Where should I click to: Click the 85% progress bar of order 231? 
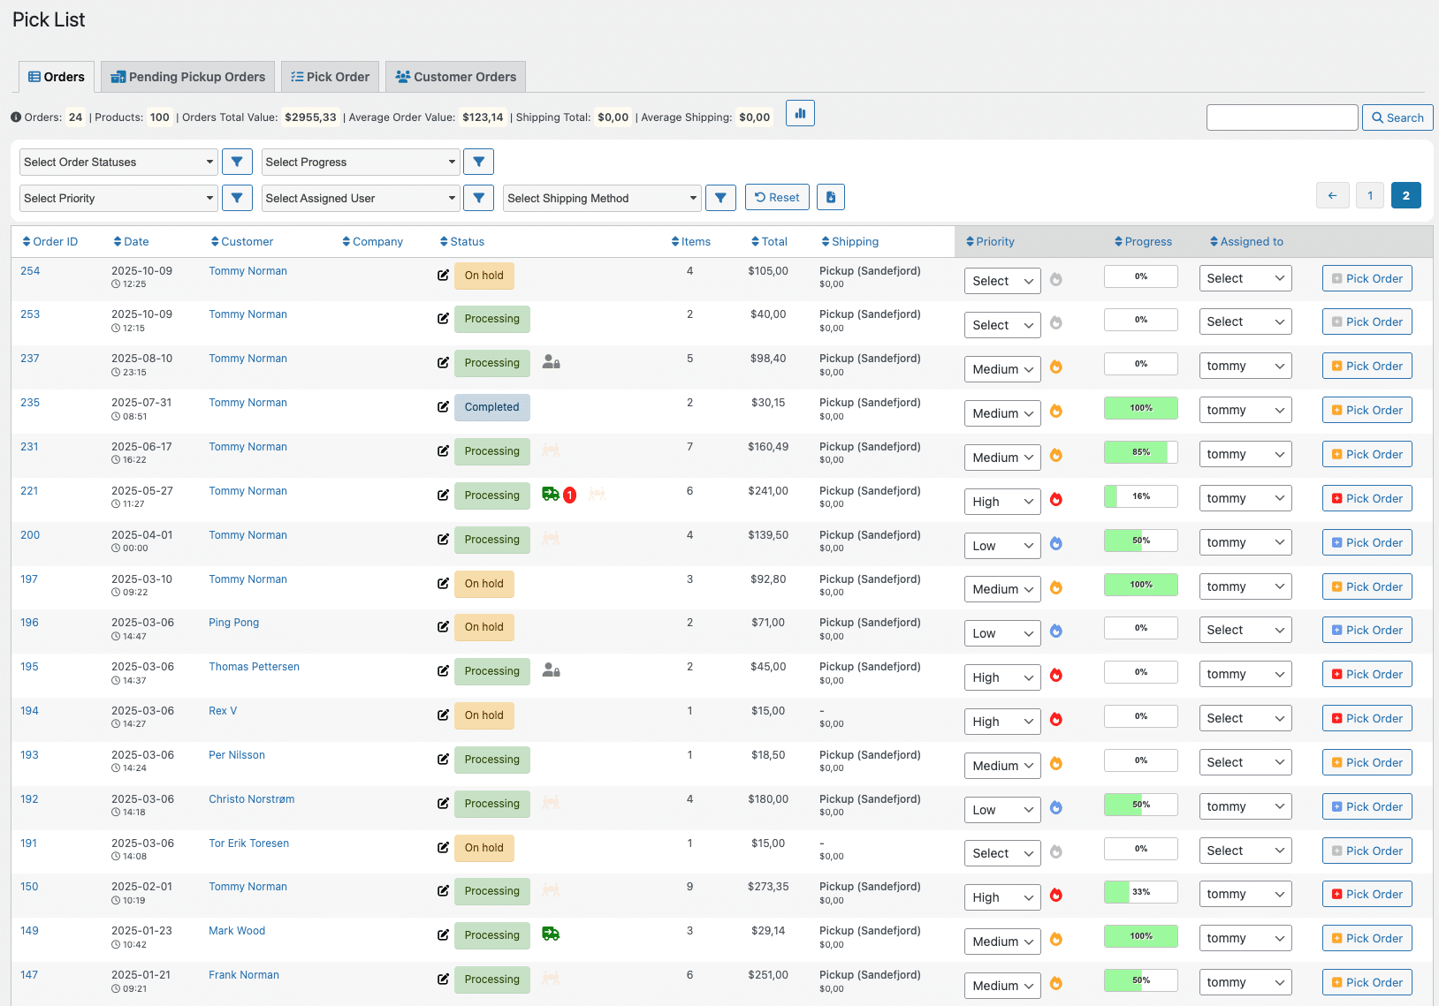pyautogui.click(x=1140, y=452)
